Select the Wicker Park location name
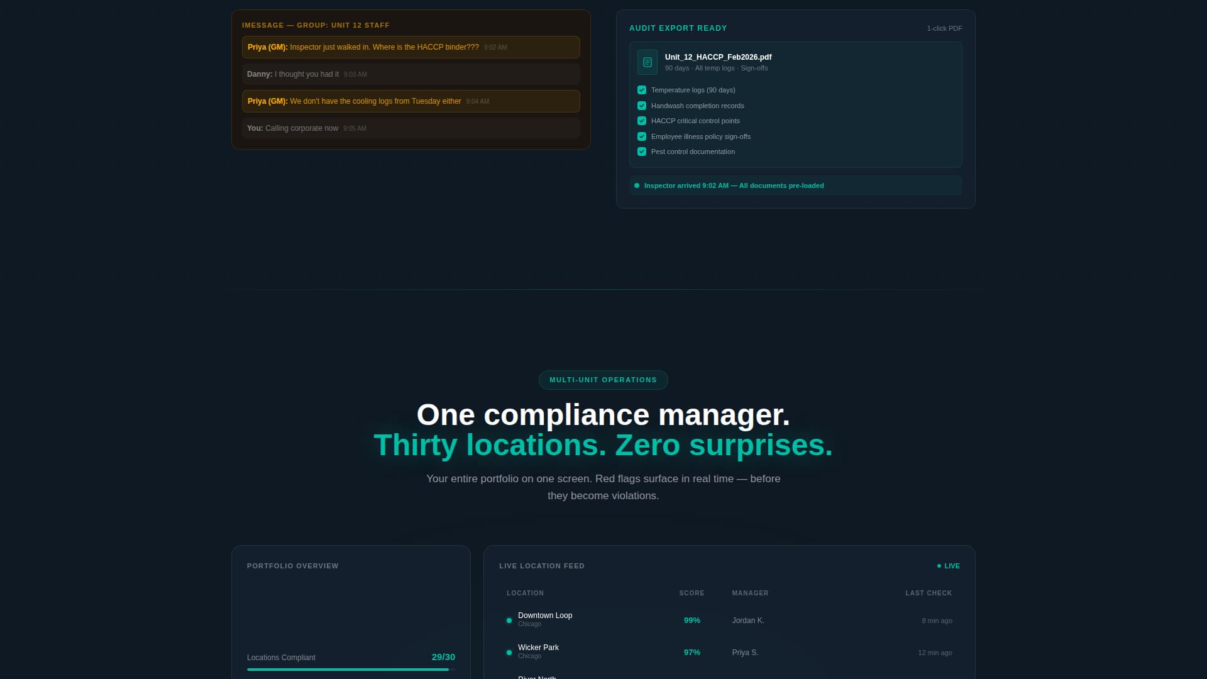This screenshot has width=1207, height=679. click(x=538, y=648)
